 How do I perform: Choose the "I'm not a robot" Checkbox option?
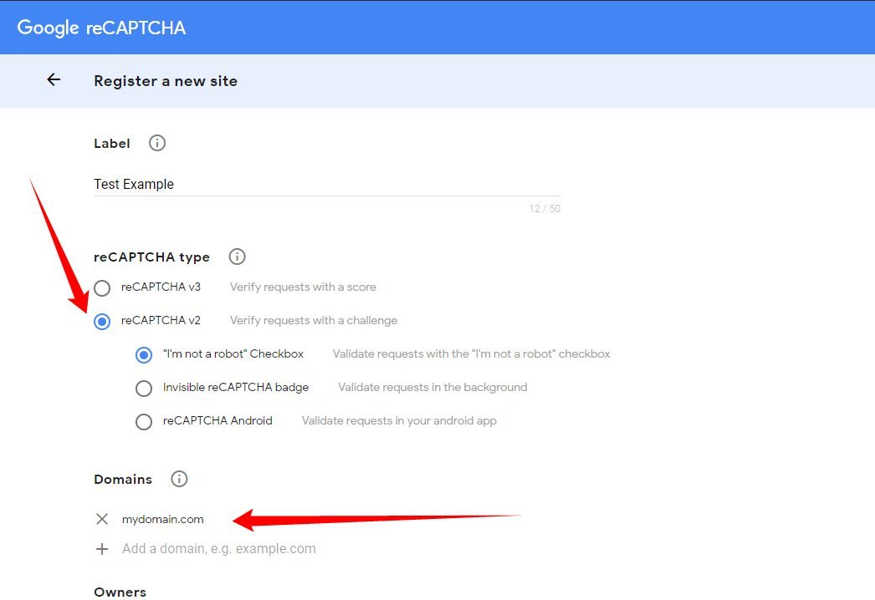[x=144, y=354]
